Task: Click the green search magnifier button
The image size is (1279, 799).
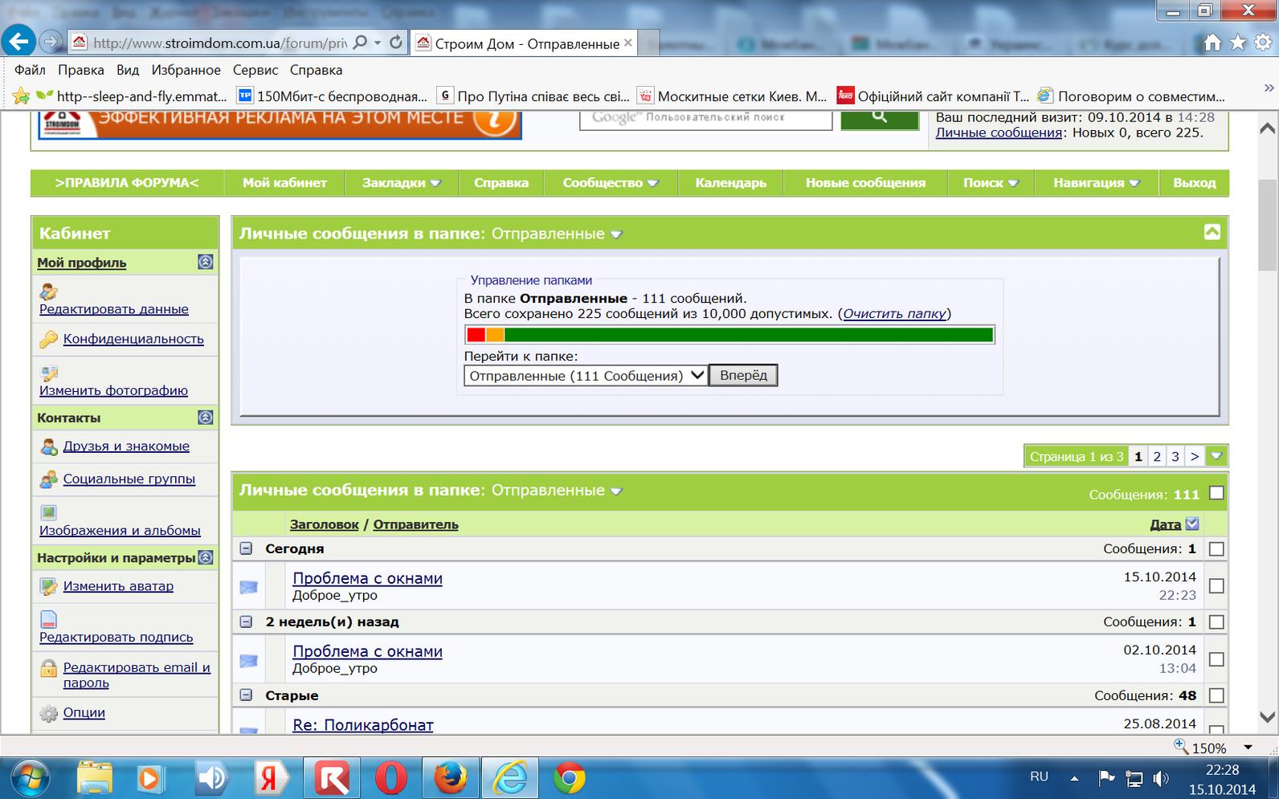Action: [880, 118]
